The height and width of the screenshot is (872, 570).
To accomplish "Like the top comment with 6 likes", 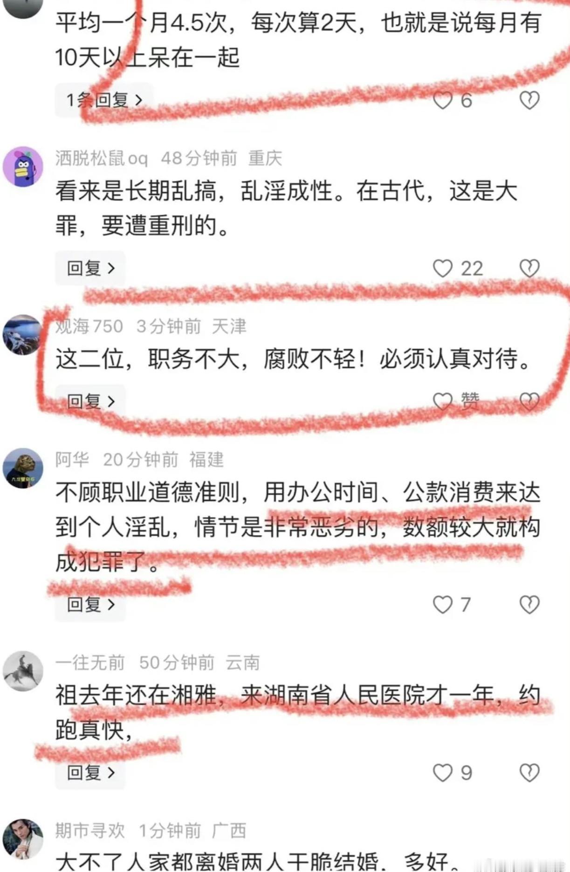I will [x=442, y=100].
